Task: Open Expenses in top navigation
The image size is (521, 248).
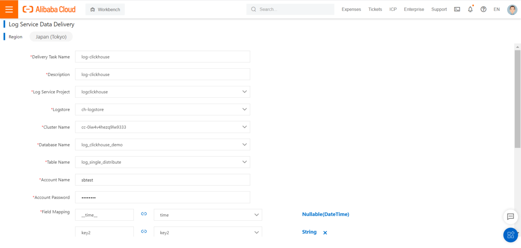Action: click(351, 9)
